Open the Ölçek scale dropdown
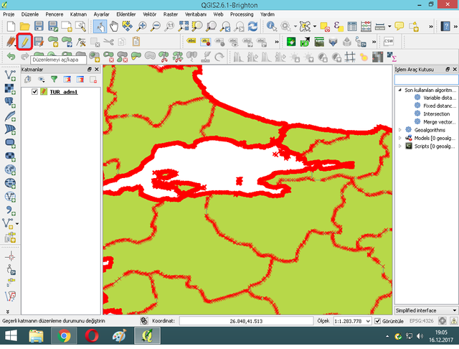Screen dimensions: 459x349 coord(368,321)
